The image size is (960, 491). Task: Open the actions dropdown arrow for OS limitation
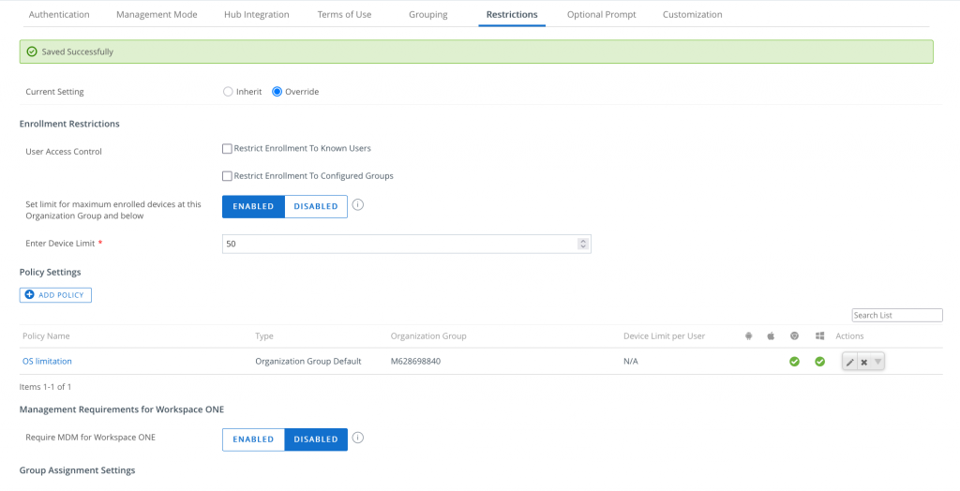[x=877, y=362]
